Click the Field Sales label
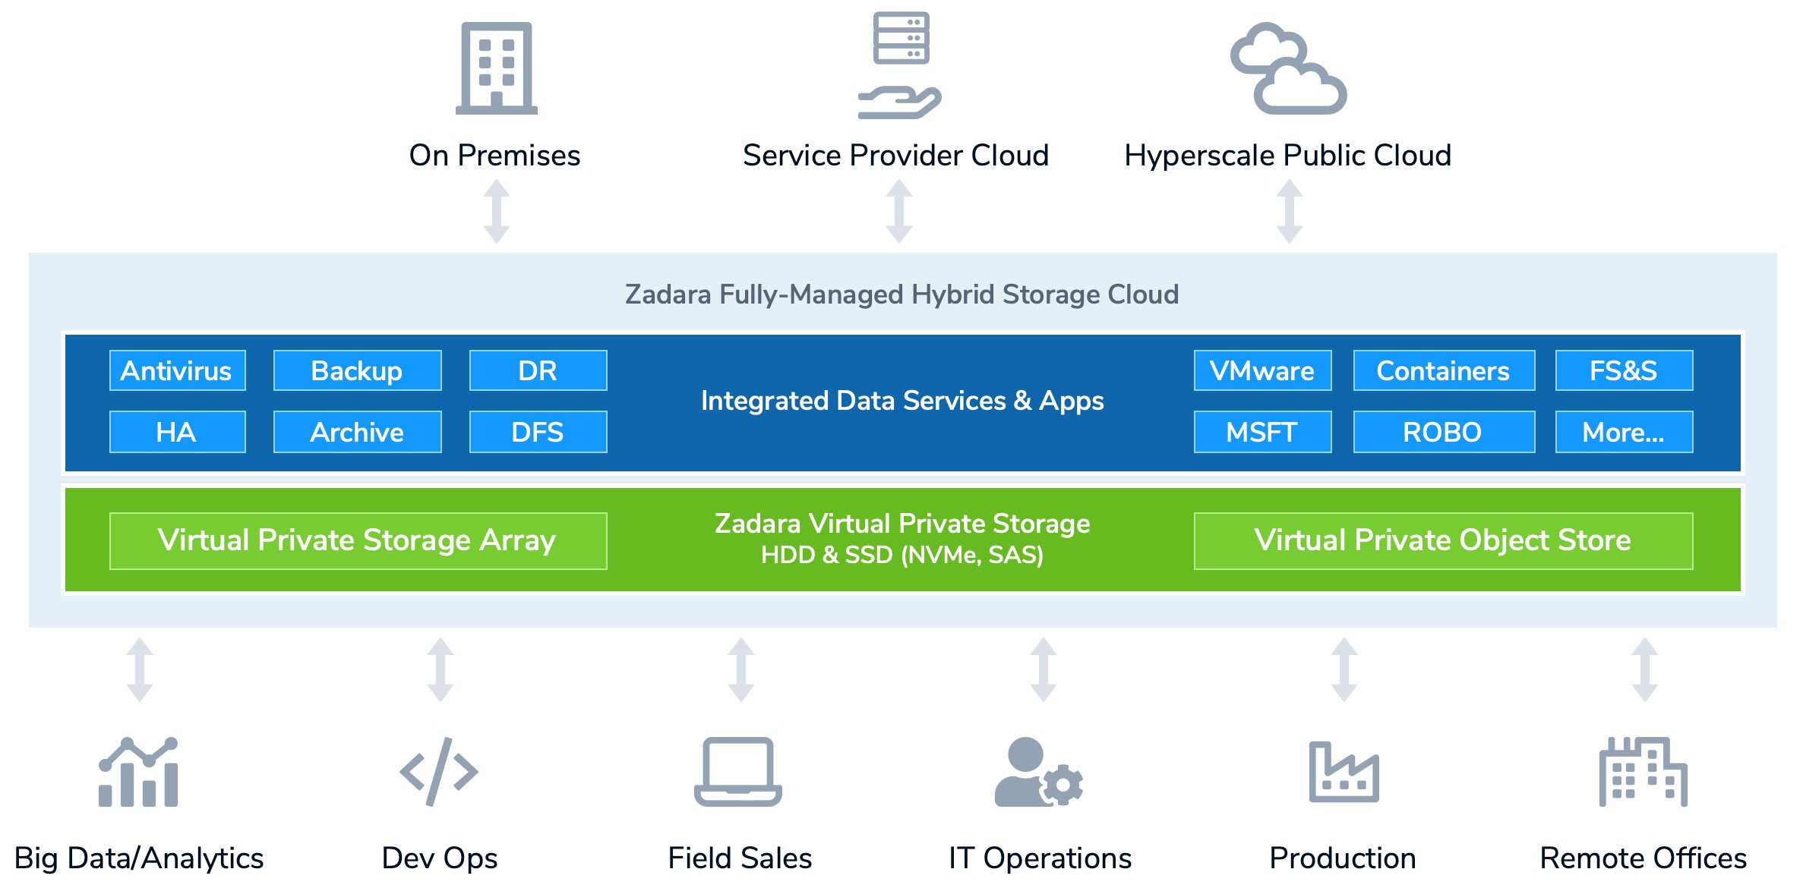 [740, 858]
